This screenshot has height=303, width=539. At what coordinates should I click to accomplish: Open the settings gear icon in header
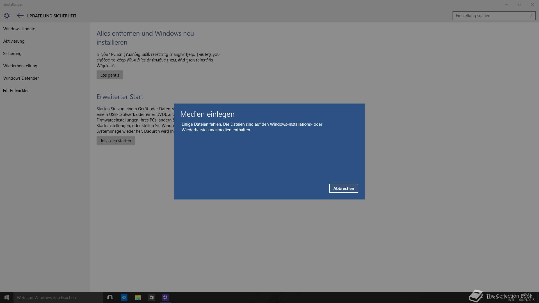(7, 16)
